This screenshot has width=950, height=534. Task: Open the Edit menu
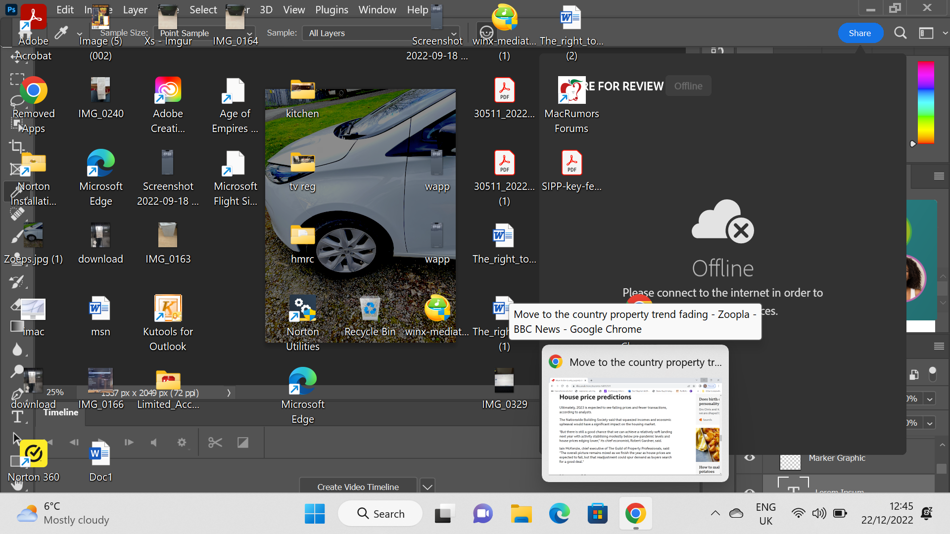tap(65, 10)
